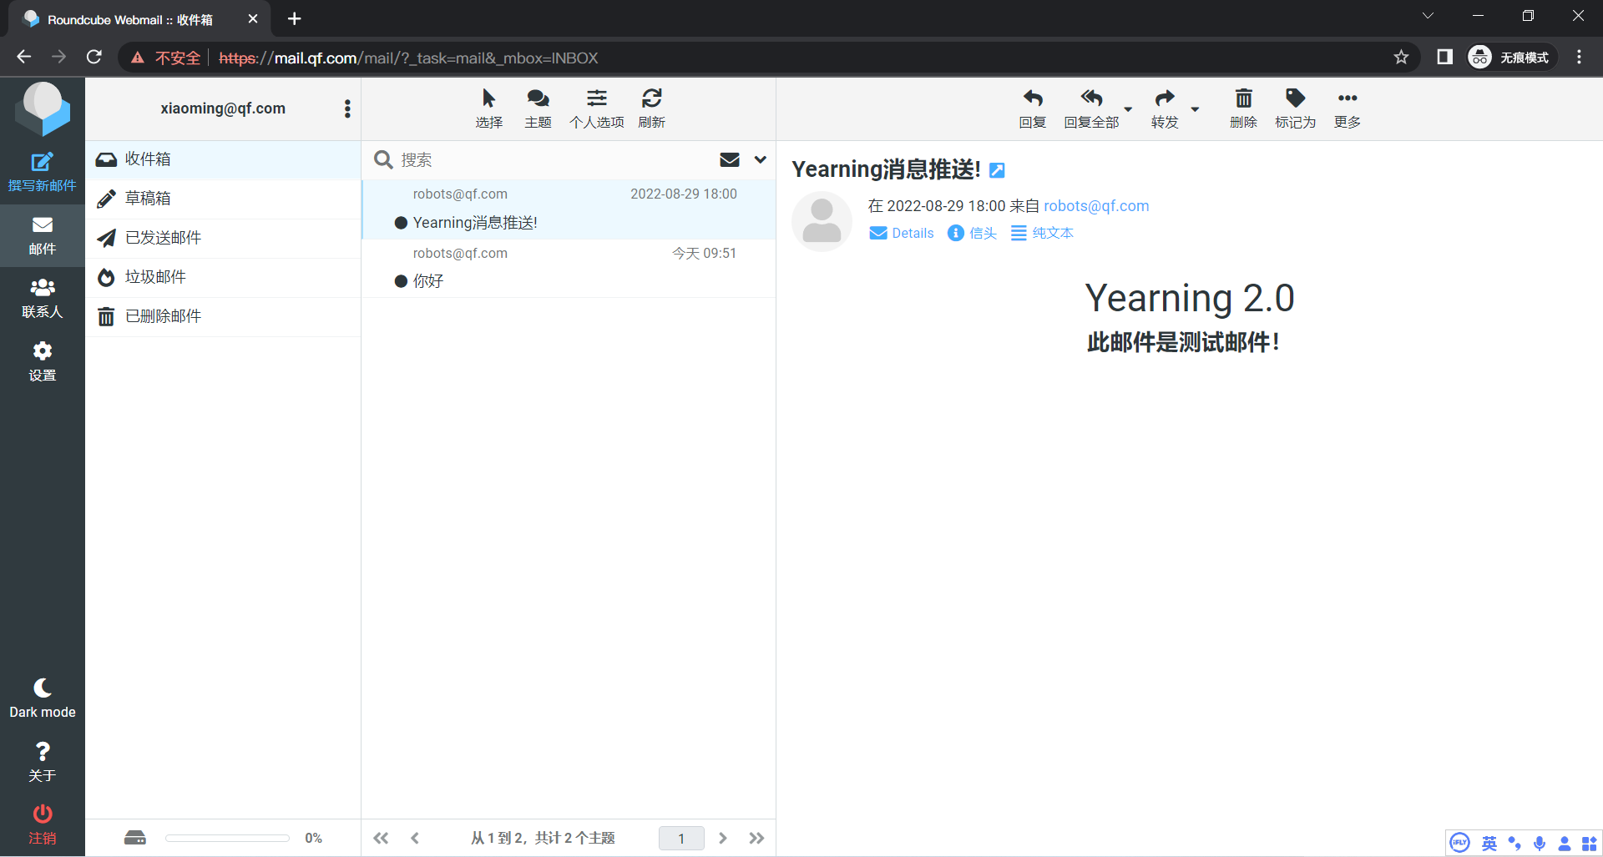Viewport: 1603px width, 857px height.
Task: Expand the 转发 dropdown arrow
Action: pos(1195,109)
